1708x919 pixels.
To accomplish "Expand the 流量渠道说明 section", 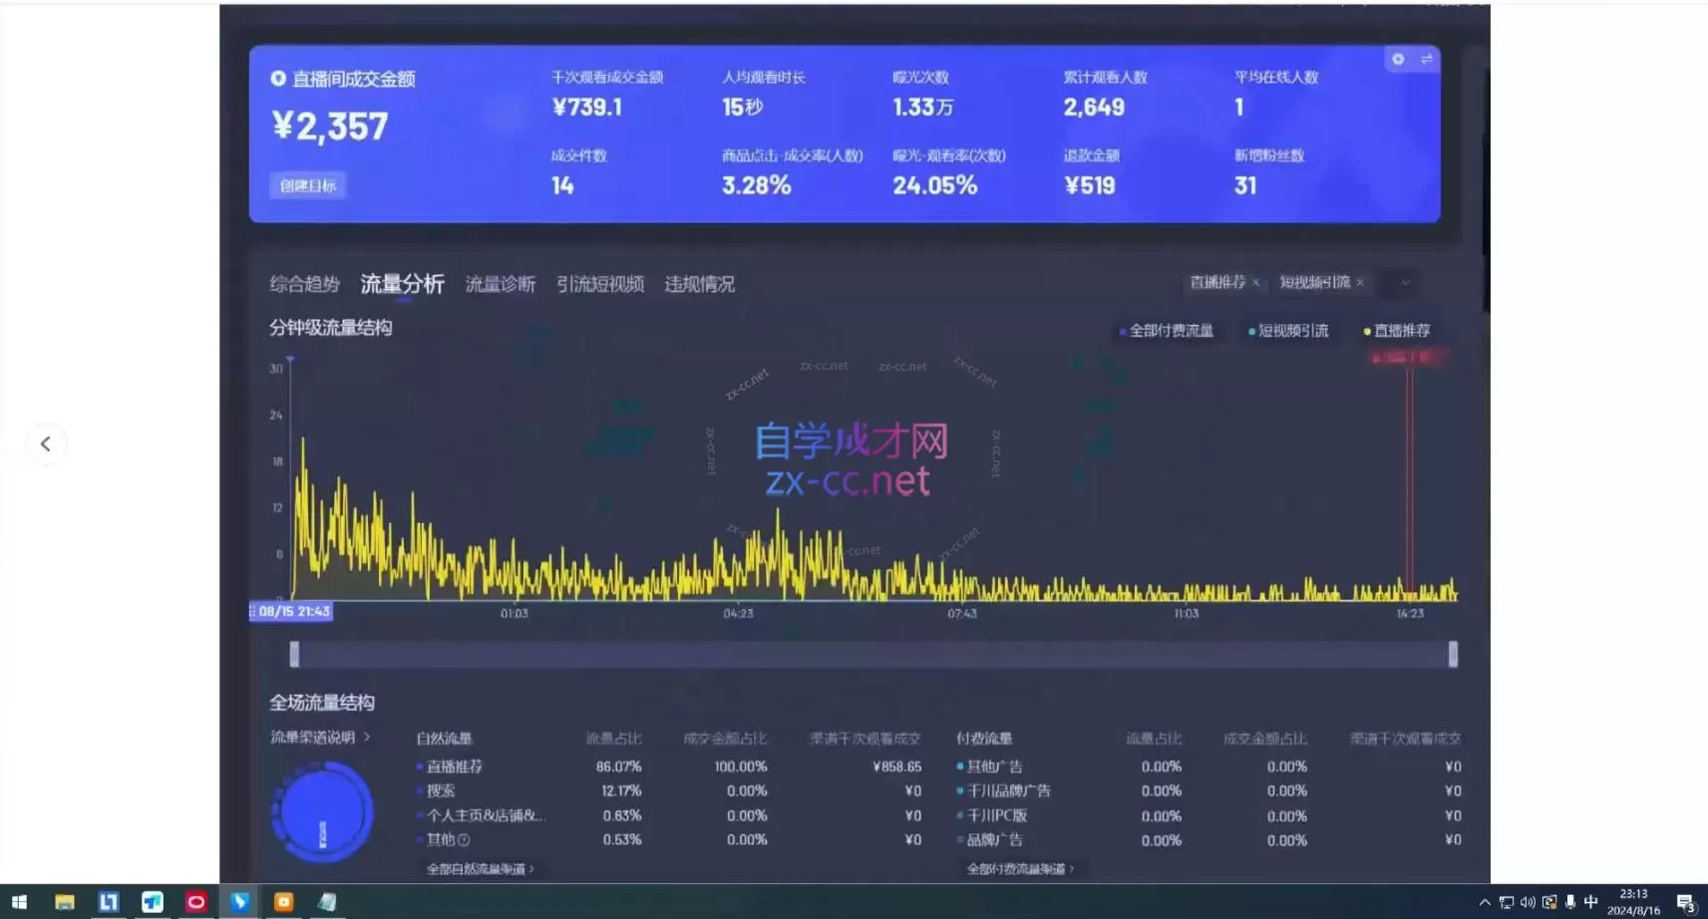I will coord(319,738).
